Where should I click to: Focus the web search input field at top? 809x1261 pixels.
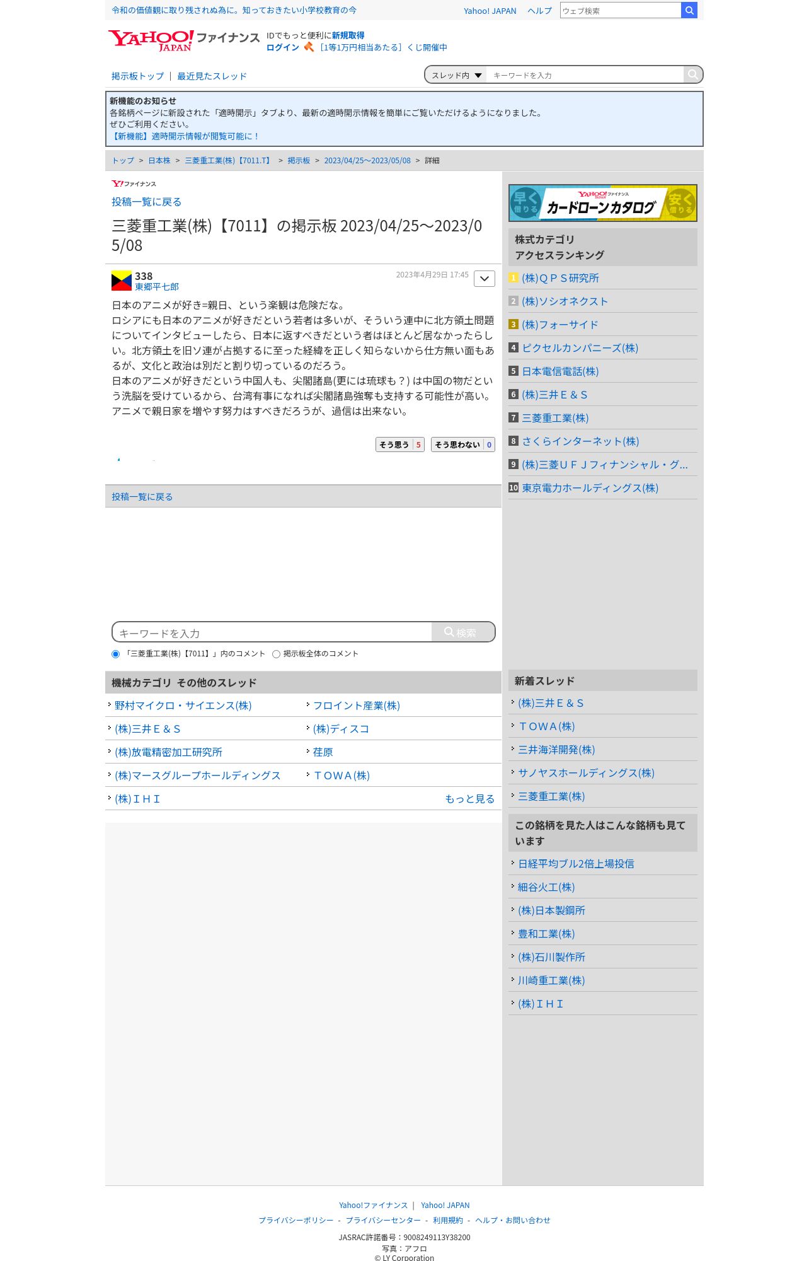pyautogui.click(x=621, y=10)
